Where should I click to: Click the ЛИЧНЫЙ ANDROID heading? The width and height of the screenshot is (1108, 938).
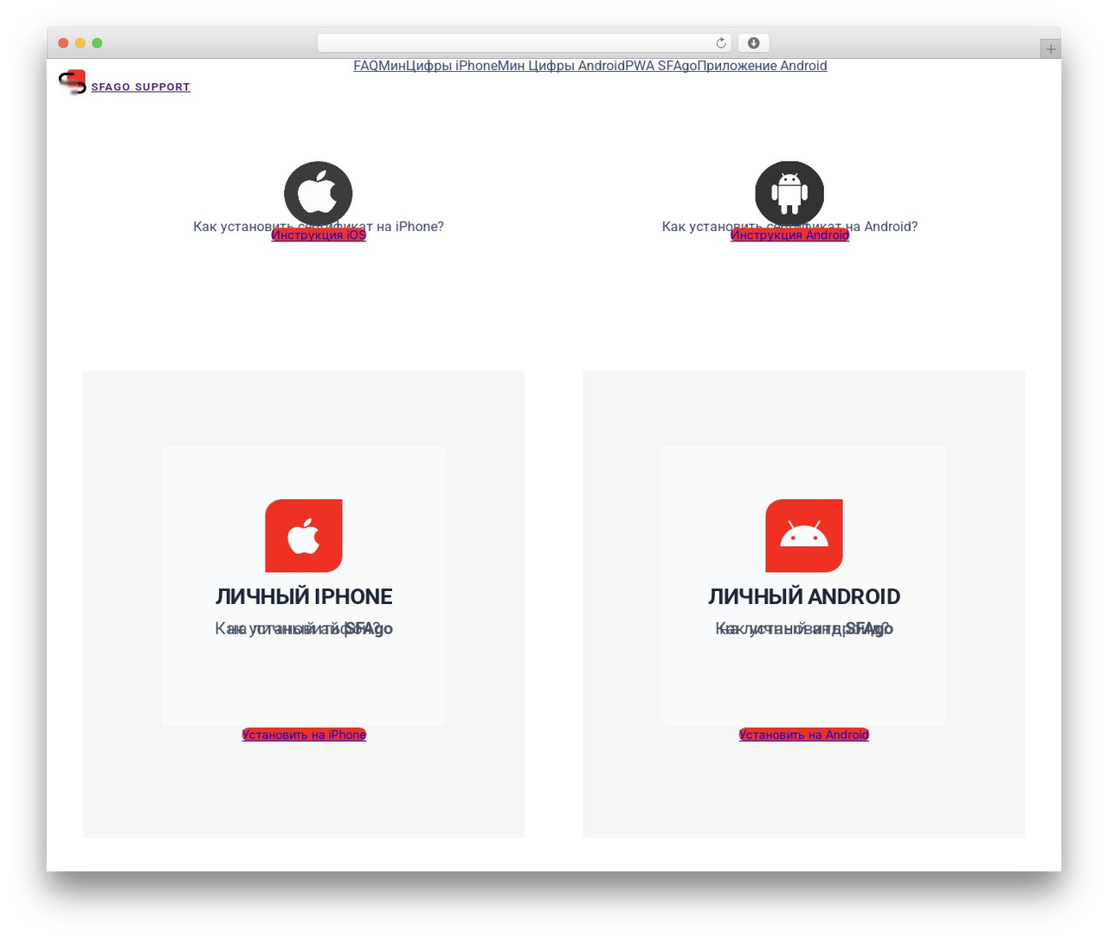click(804, 597)
